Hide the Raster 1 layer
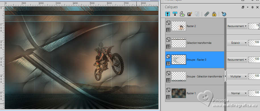This screenshot has width=260, height=111. coord(168,97)
